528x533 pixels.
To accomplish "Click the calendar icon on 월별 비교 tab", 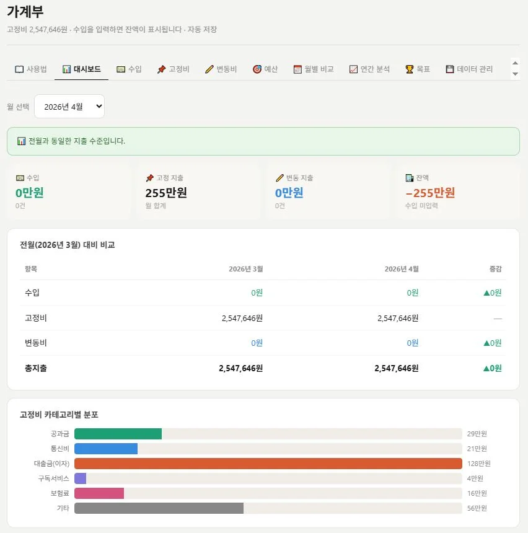I will click(x=297, y=69).
